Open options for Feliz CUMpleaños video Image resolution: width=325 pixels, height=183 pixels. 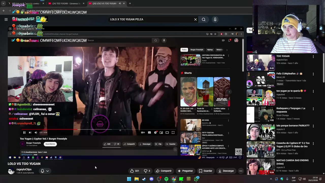point(313,74)
